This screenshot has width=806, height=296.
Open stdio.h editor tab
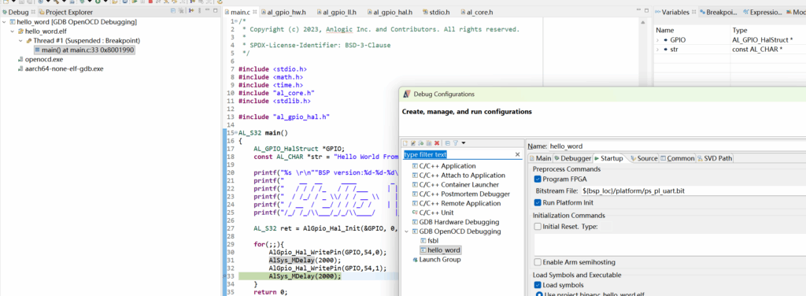(x=435, y=12)
